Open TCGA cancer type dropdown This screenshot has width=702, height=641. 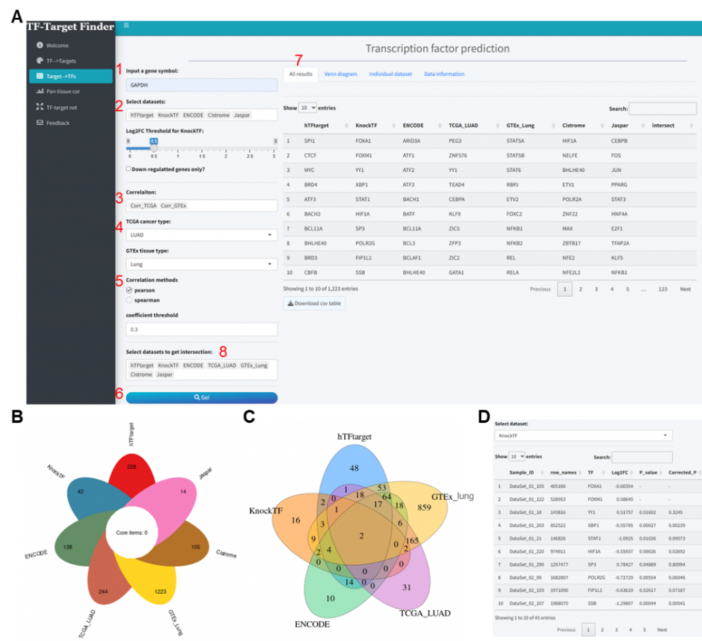202,234
